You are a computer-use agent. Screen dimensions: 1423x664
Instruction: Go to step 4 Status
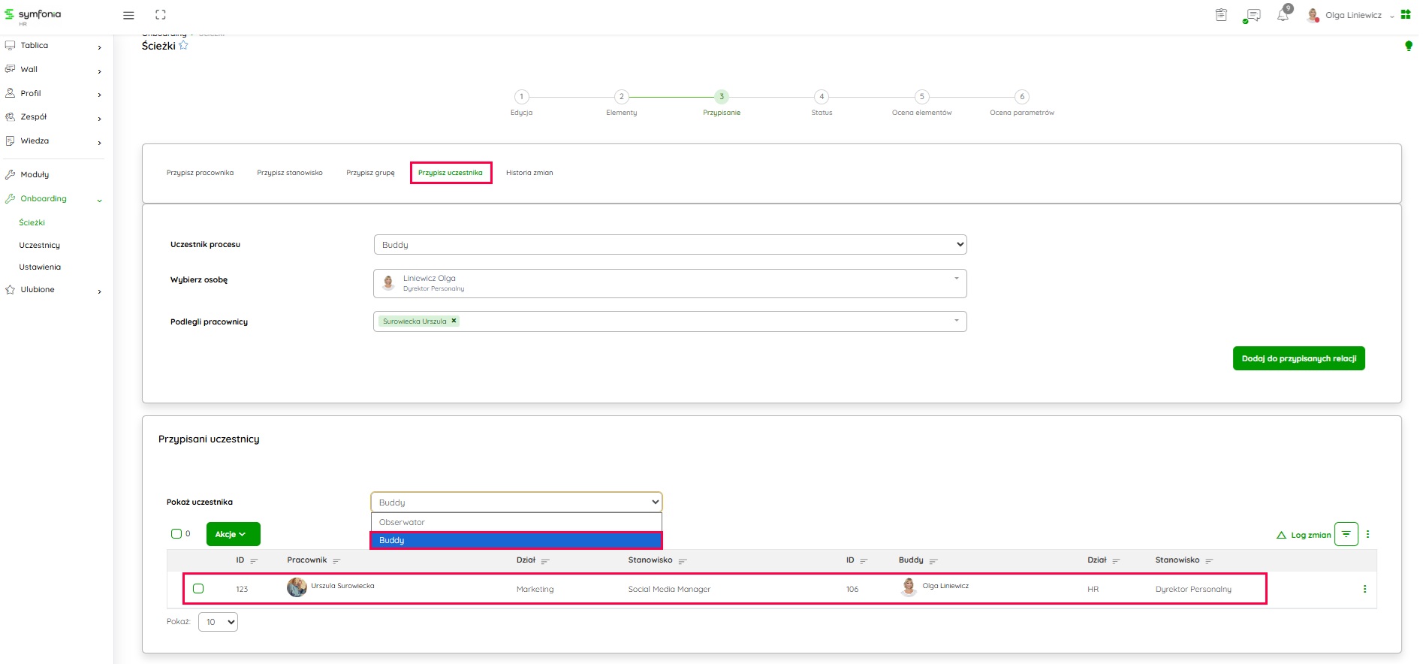click(822, 97)
